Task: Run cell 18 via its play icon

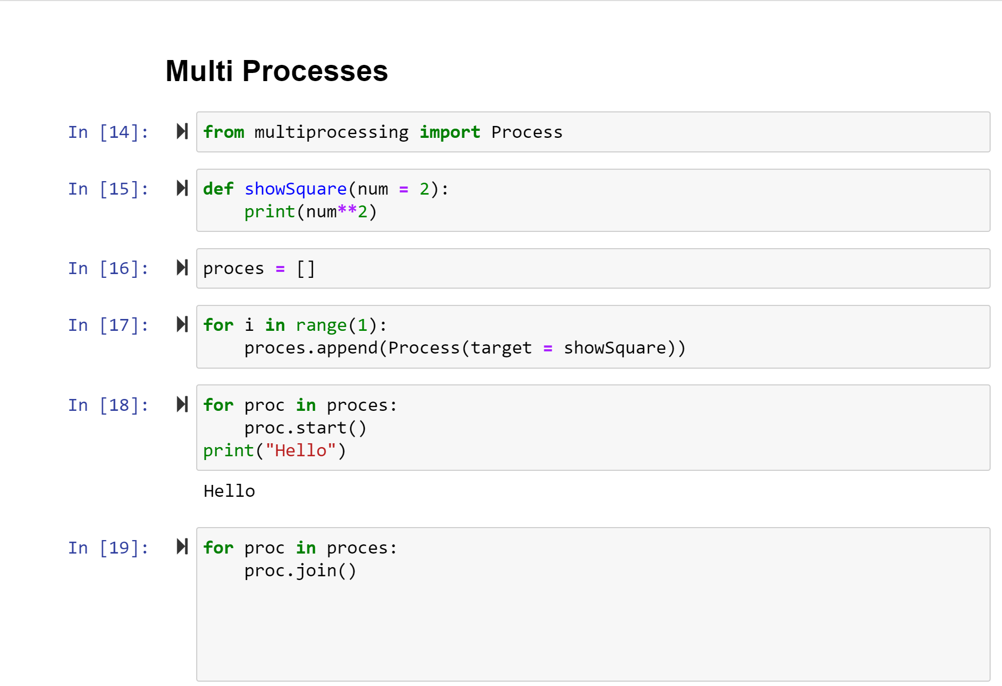Action: tap(182, 404)
